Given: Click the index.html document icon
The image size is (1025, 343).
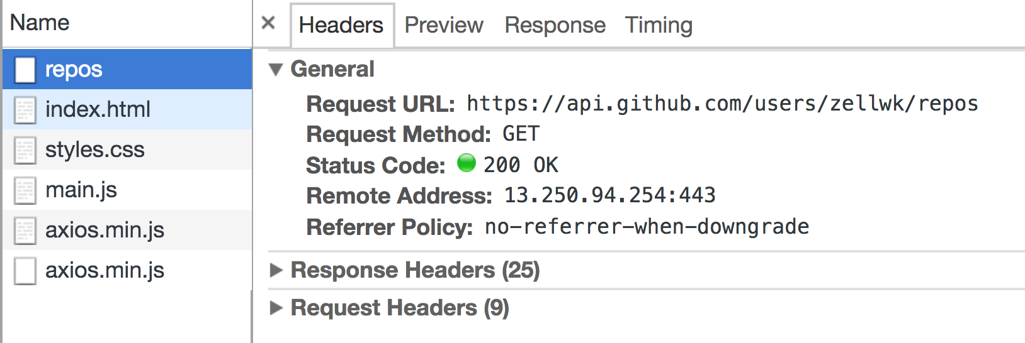Looking at the screenshot, I should click(x=25, y=110).
